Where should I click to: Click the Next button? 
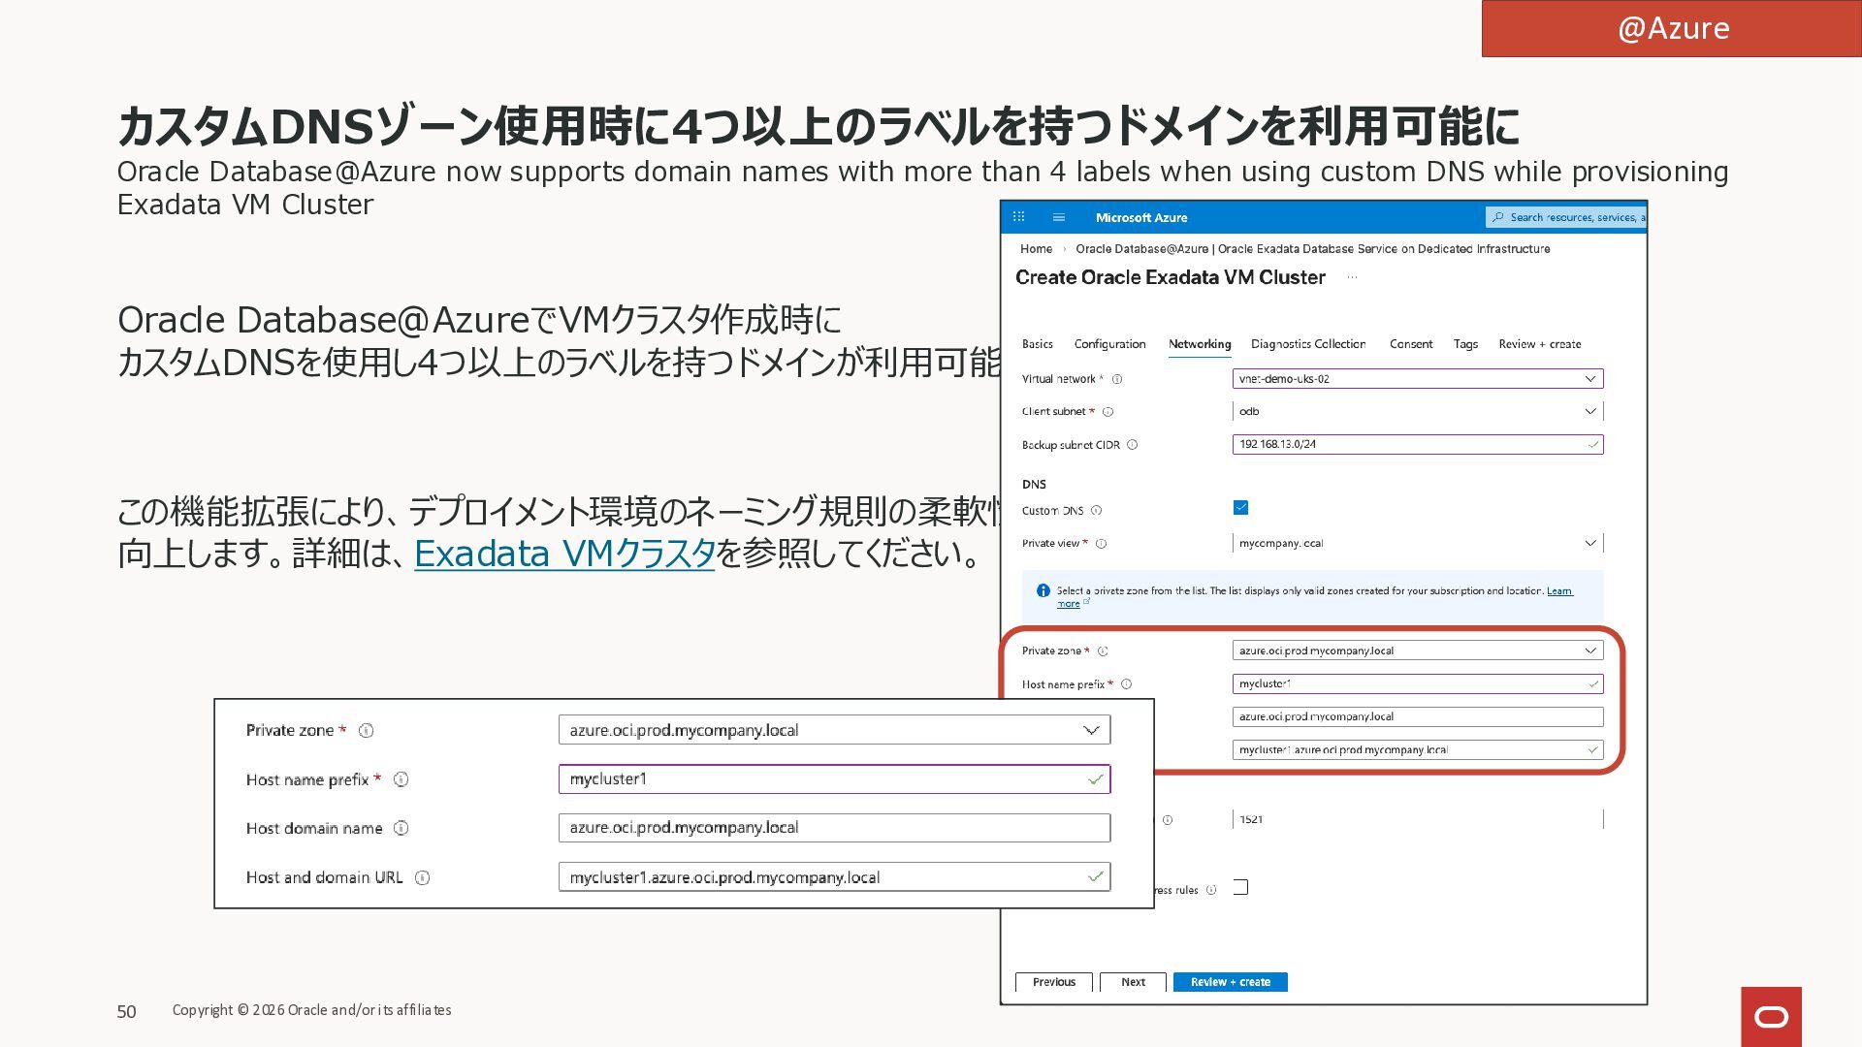[x=1133, y=982]
